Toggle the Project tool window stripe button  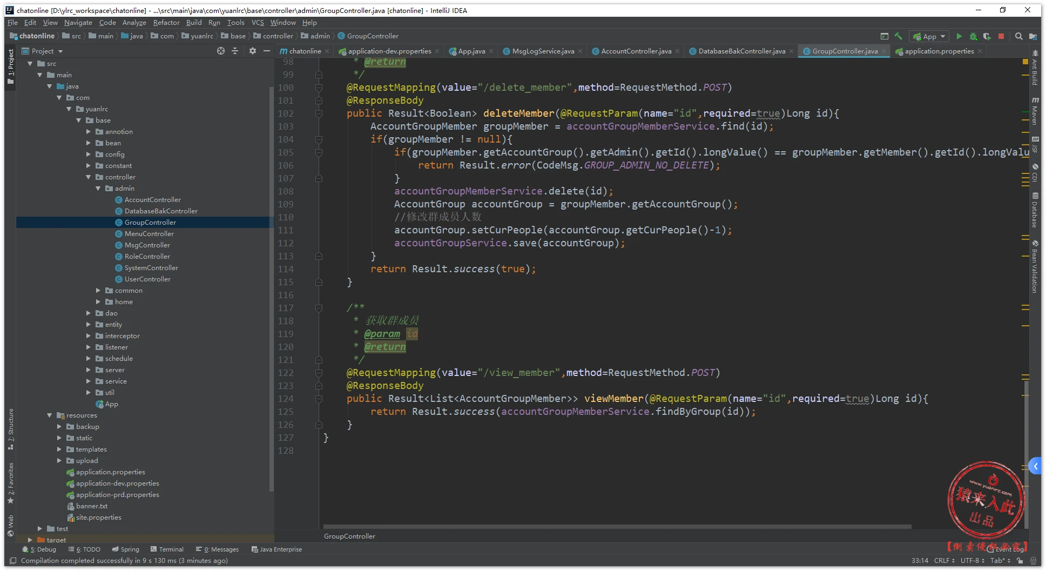(x=10, y=65)
